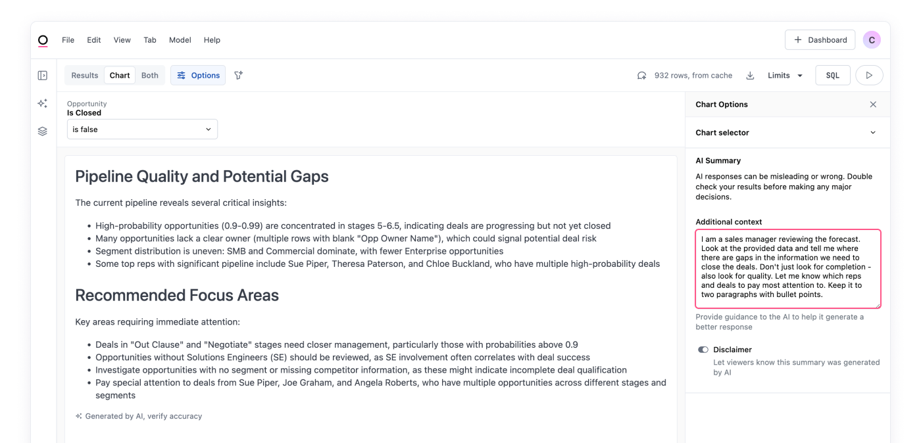Click the Omni logo icon

coord(43,40)
